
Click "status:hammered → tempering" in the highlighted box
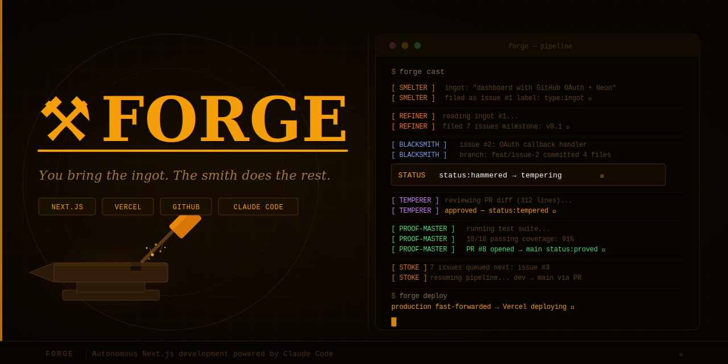tap(500, 175)
